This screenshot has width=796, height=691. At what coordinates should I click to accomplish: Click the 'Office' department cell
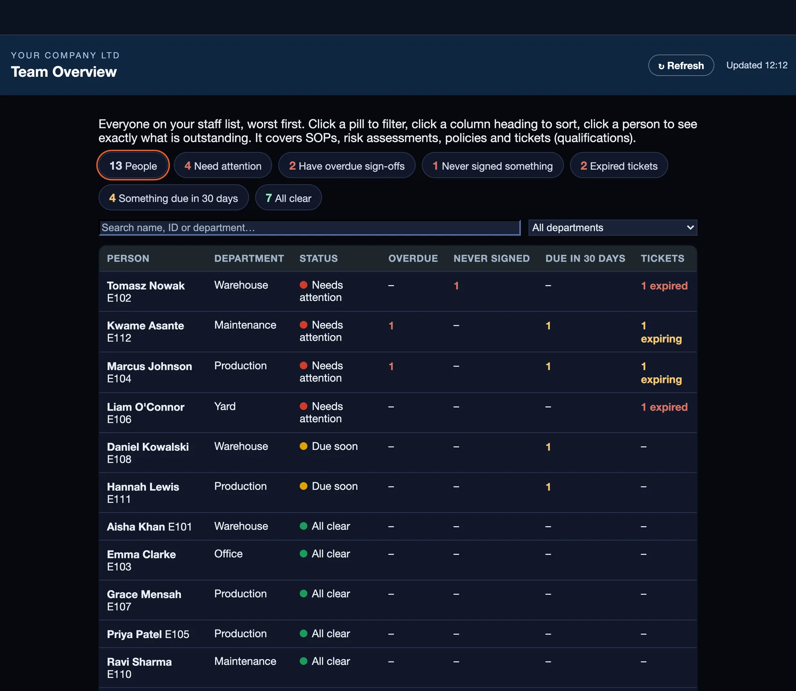pos(228,553)
